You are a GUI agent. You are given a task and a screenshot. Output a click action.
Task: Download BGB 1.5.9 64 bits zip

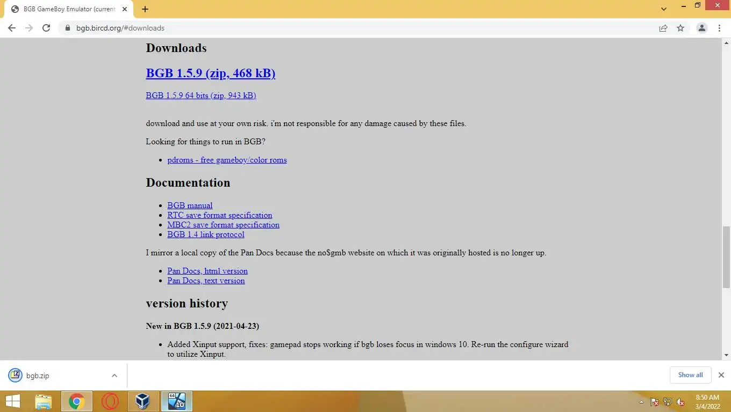[x=201, y=95]
